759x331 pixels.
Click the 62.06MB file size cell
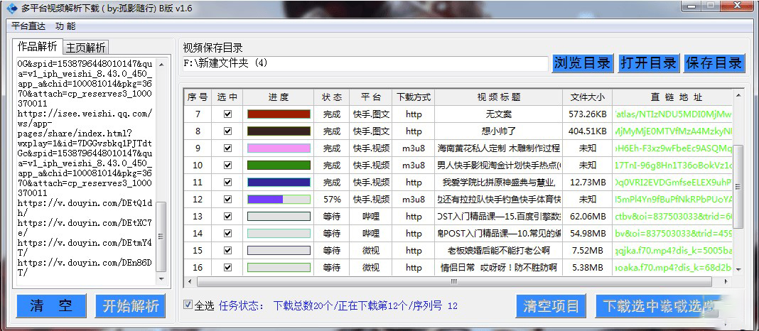(587, 217)
